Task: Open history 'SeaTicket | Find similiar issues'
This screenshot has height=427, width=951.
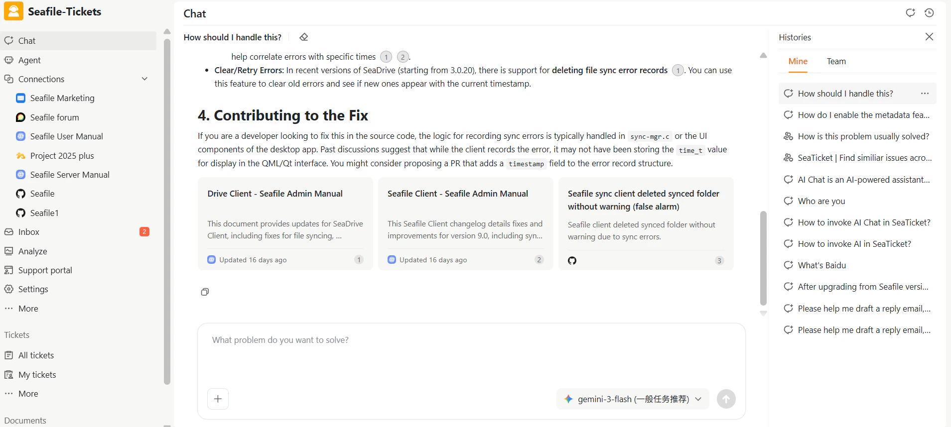Action: [x=857, y=158]
